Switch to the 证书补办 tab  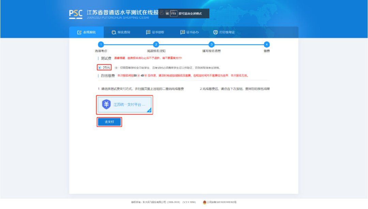(190, 32)
